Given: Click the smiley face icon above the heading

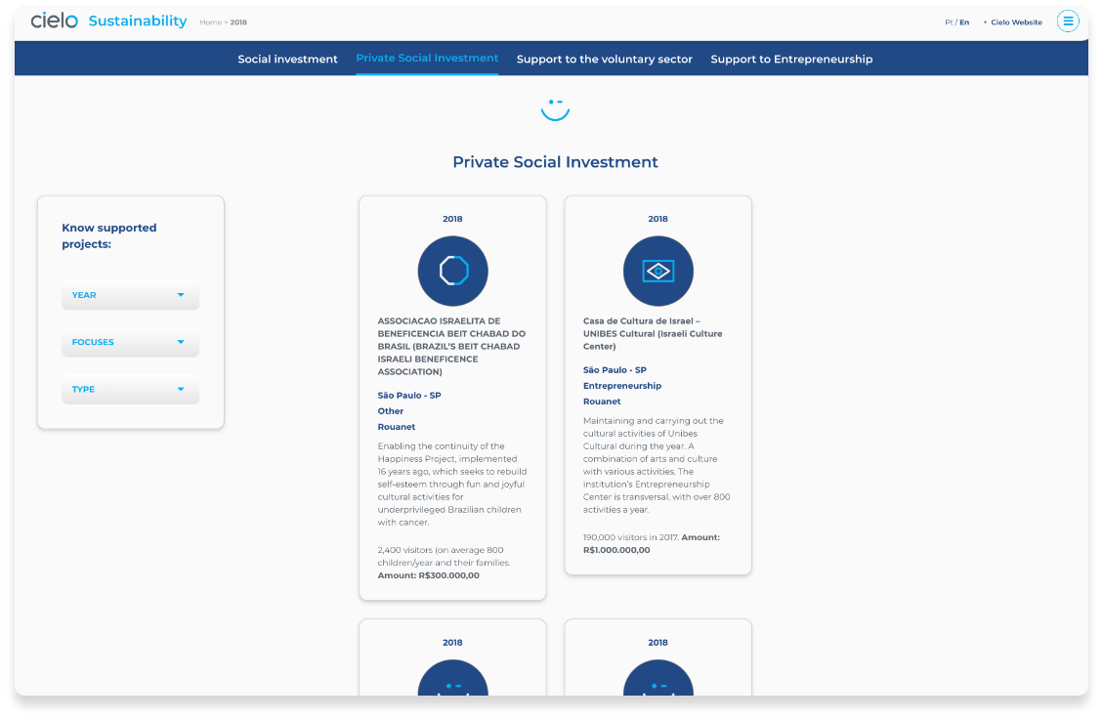Looking at the screenshot, I should (x=555, y=109).
